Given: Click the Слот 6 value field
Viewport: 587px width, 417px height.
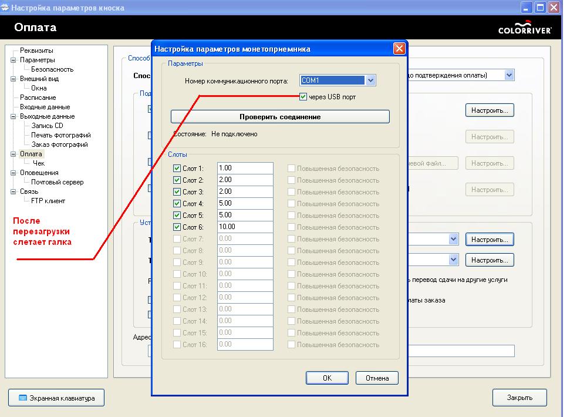Looking at the screenshot, I should (245, 227).
